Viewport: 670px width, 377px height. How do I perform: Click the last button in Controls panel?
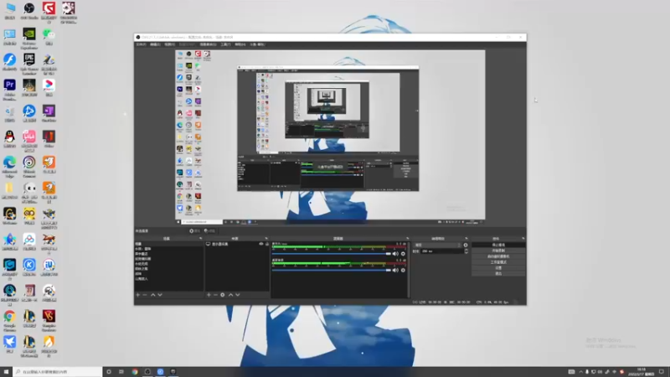[x=498, y=274]
